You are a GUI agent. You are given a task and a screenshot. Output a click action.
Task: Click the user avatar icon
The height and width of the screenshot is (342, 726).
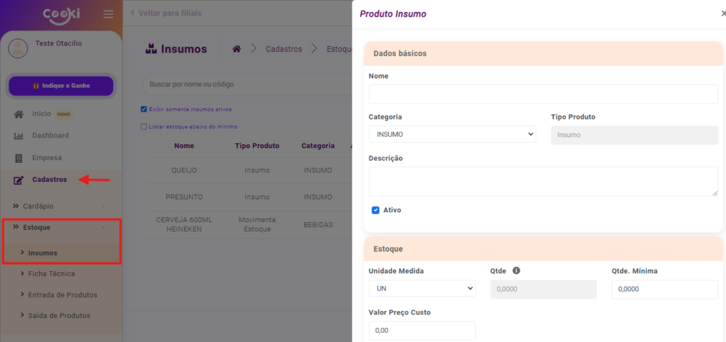click(18, 48)
